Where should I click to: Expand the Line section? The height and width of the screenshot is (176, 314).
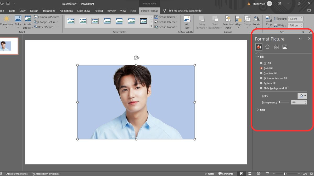[262, 110]
